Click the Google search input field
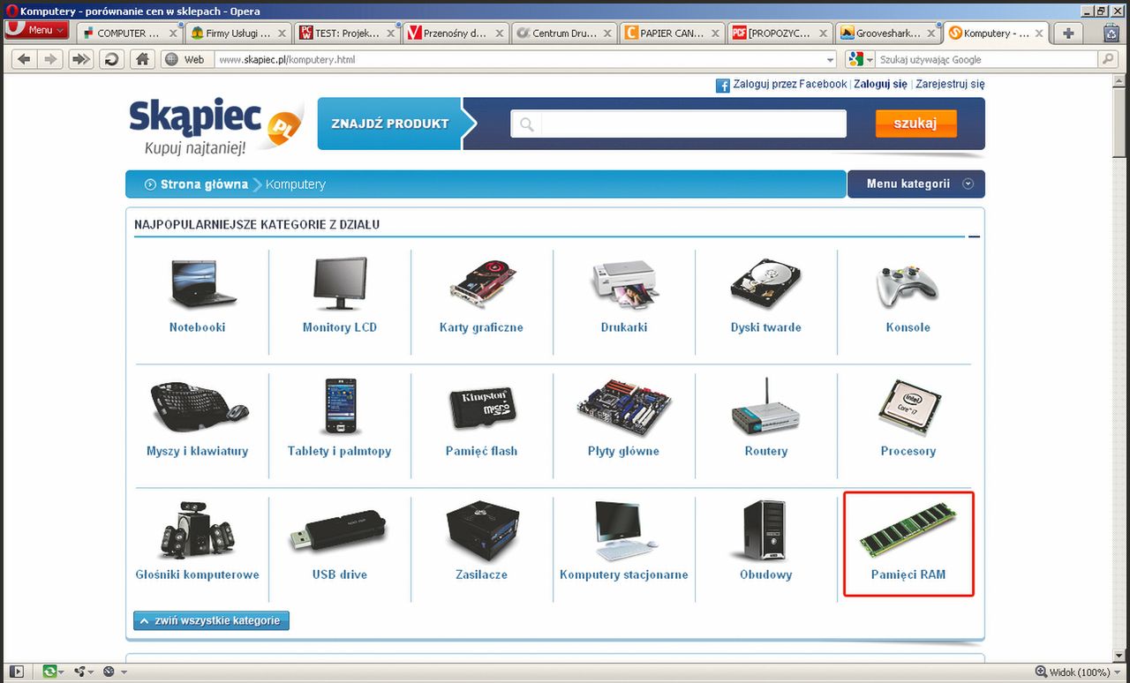The image size is (1130, 683). click(x=987, y=60)
